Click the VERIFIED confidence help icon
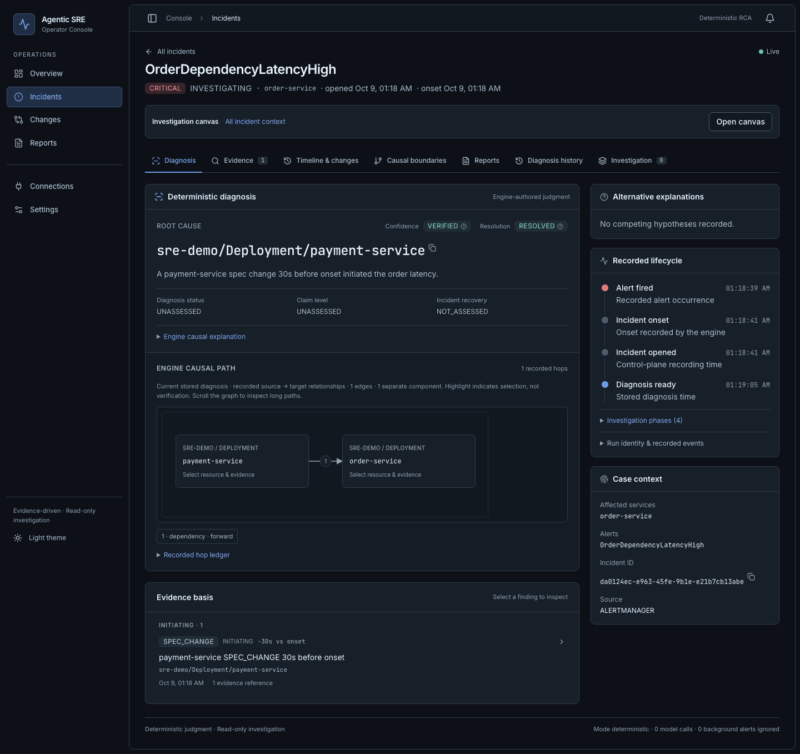Screen dimensions: 800x754 [x=464, y=227]
